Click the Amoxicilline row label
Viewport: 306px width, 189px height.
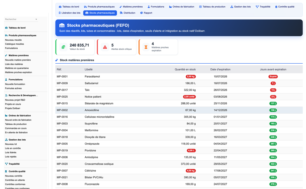tap(92, 110)
